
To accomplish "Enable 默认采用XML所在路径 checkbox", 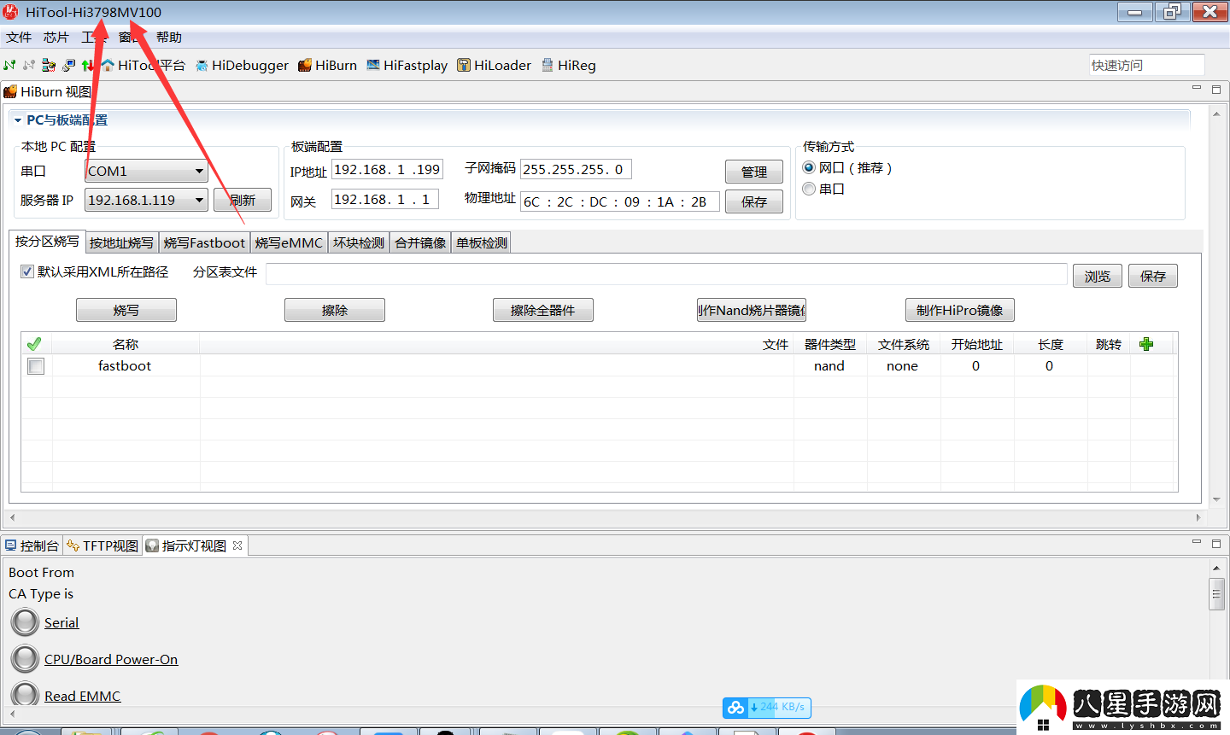I will coord(27,271).
